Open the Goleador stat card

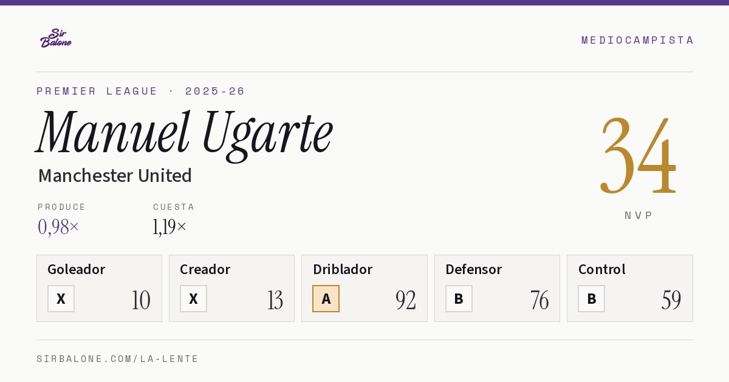tap(99, 288)
